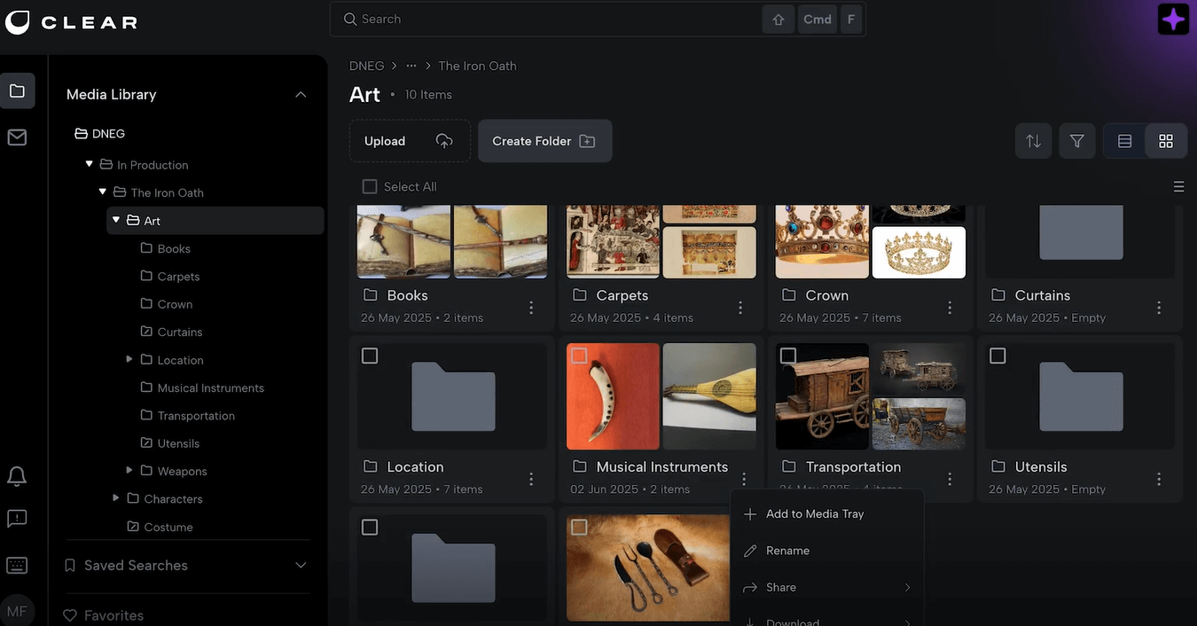This screenshot has height=626, width=1197.
Task: Select DNEG root folder in tree
Action: (x=108, y=134)
